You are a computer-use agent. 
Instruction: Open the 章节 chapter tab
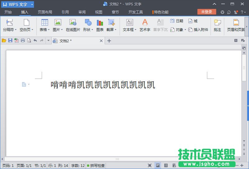pyautogui.click(x=115, y=12)
